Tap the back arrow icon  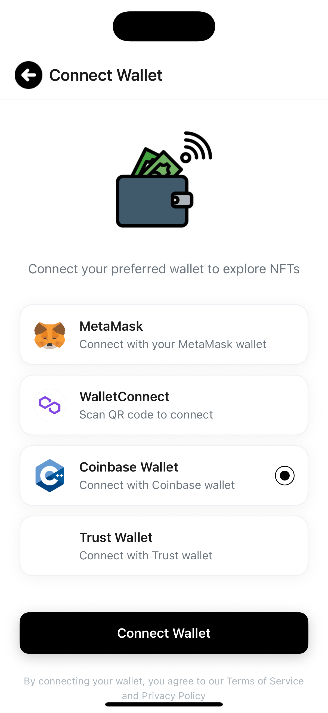(29, 75)
